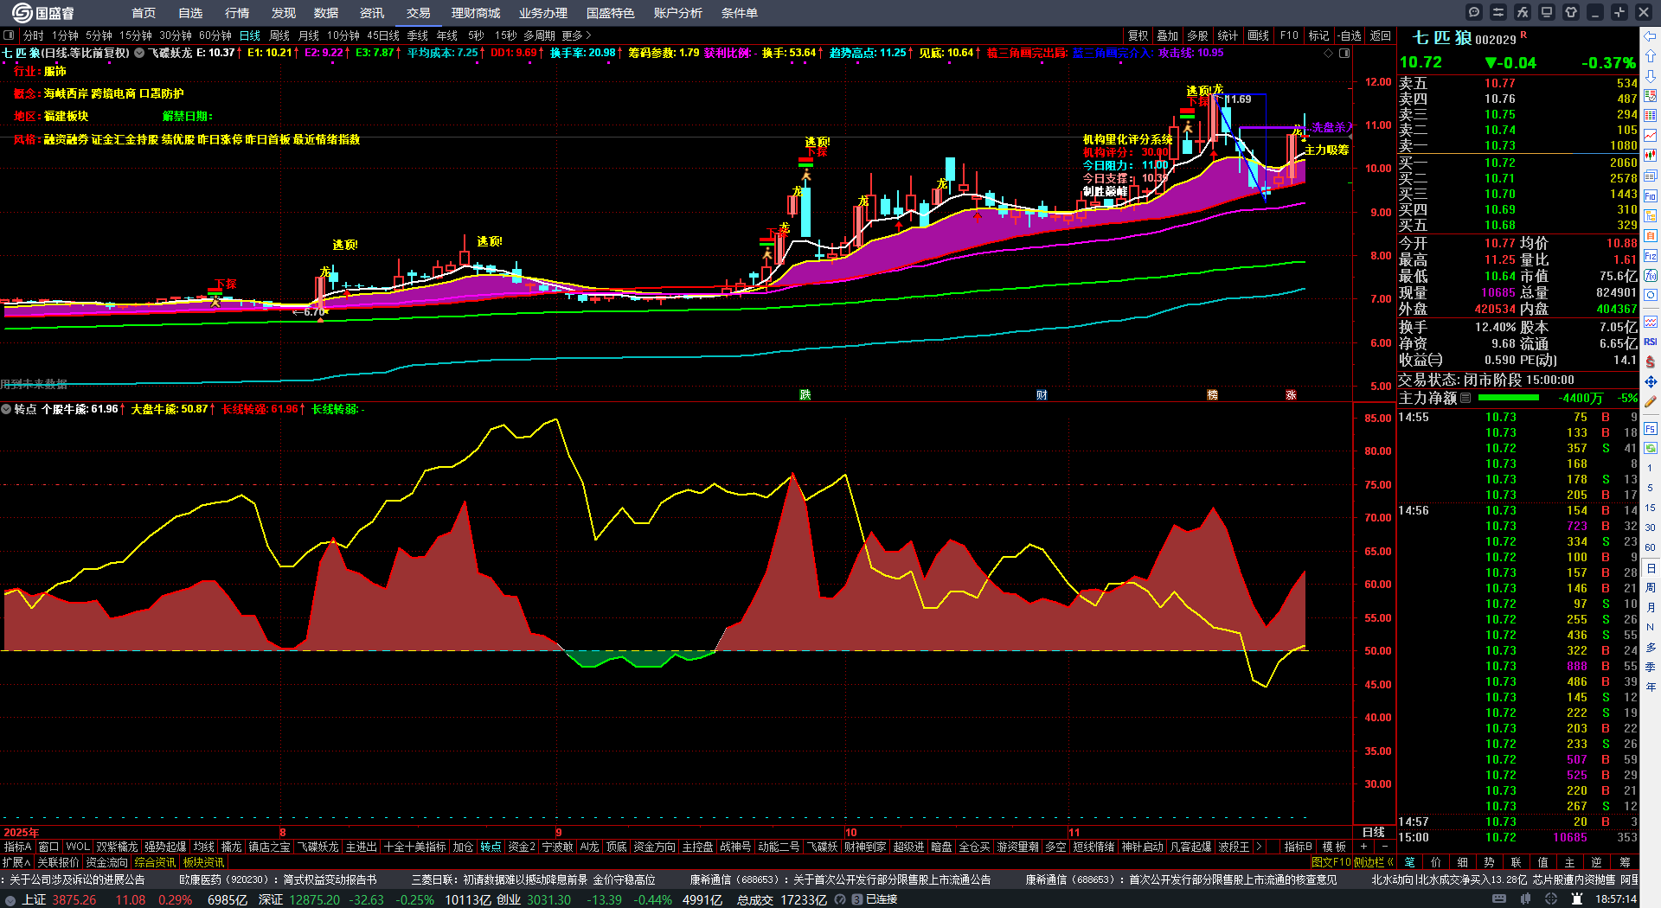Click the blue left arrow sidebar icon
The height and width of the screenshot is (908, 1661).
coord(1651,35)
